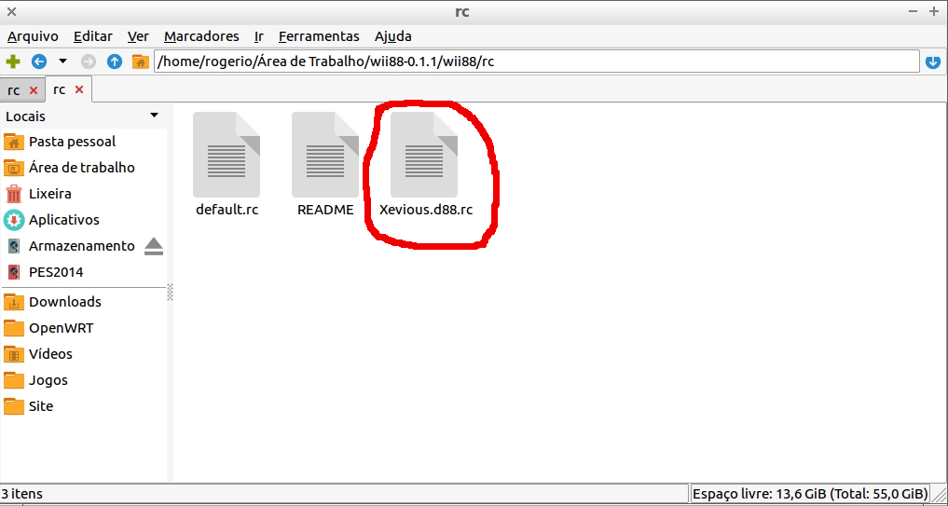Open Lixeira in the sidebar
This screenshot has height=506, width=948.
tap(49, 194)
